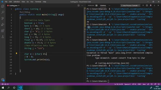Click the '71.0' terminal output
The height and width of the screenshot is (90, 161).
point(89,37)
